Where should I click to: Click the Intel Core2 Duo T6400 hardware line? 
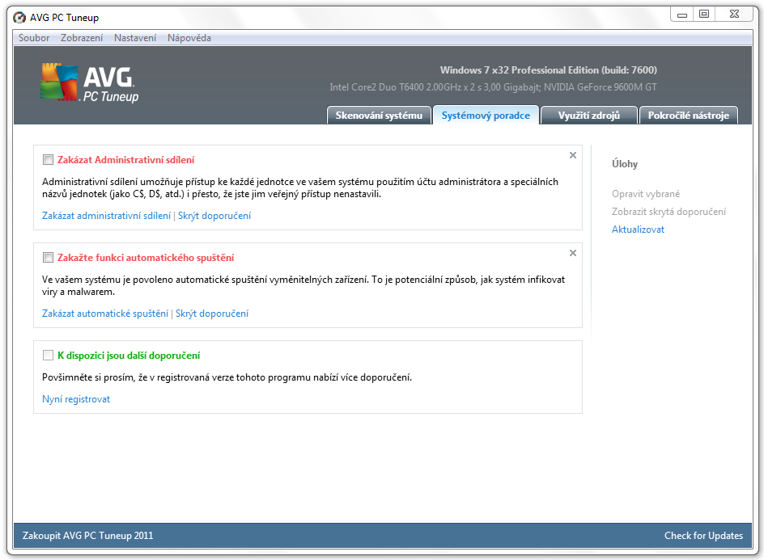[x=493, y=87]
